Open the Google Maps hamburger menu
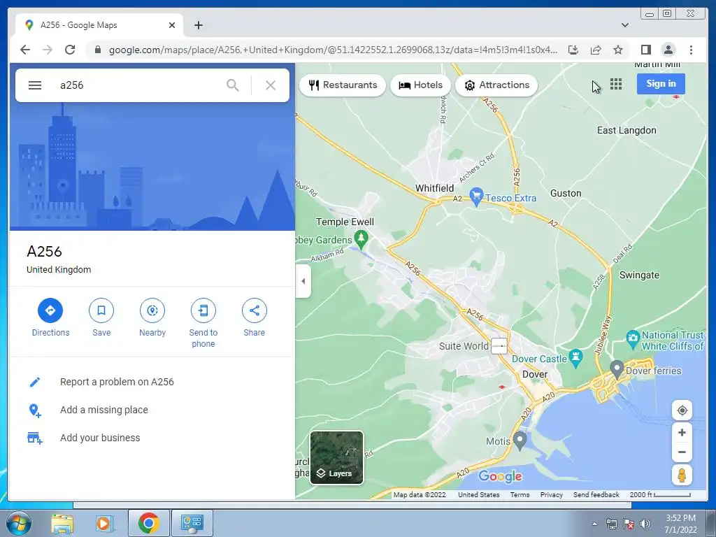This screenshot has height=537, width=716. (35, 85)
